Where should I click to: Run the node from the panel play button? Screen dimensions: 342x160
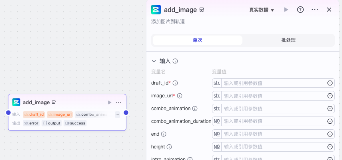click(x=286, y=10)
